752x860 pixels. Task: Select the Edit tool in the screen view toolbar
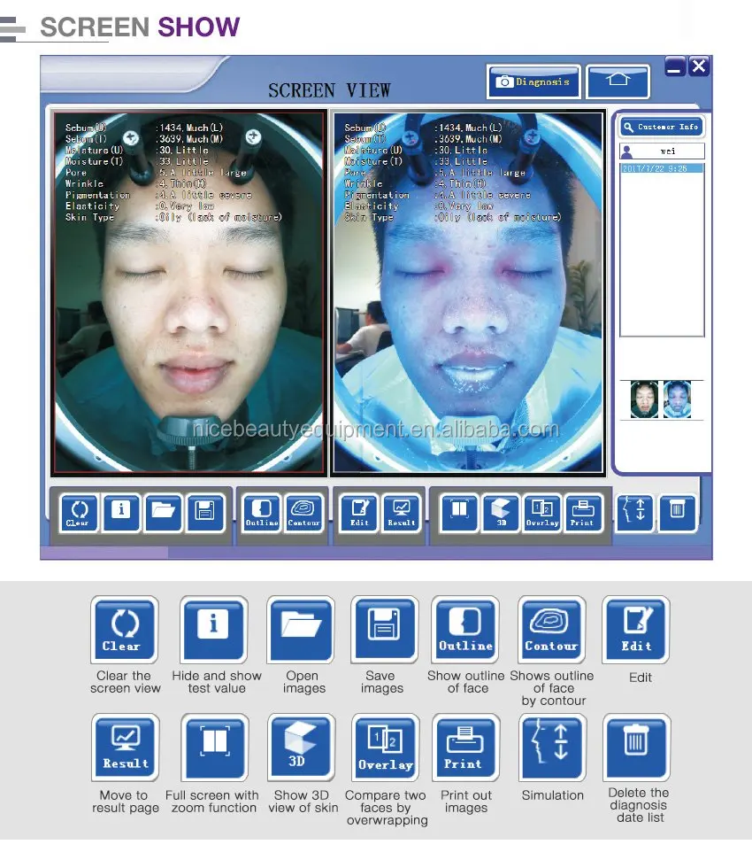pyautogui.click(x=359, y=513)
